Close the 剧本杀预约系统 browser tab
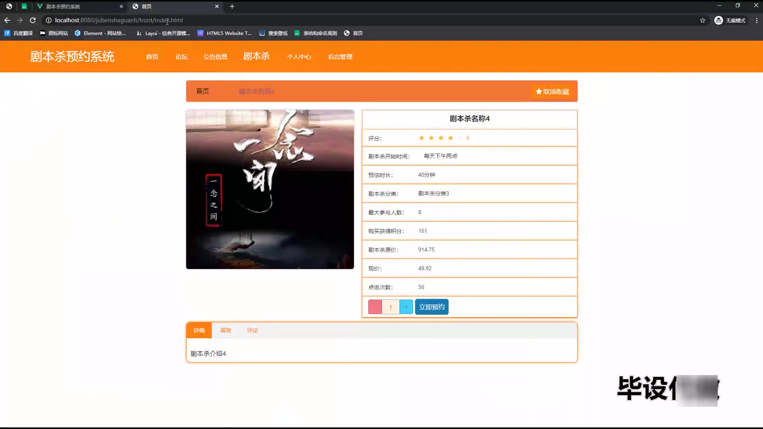 (121, 6)
